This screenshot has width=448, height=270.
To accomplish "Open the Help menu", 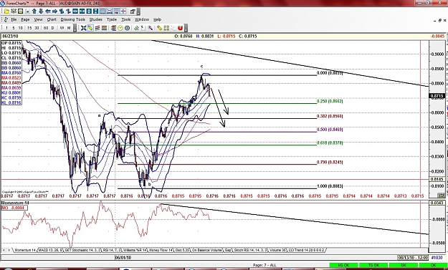I will (158, 19).
